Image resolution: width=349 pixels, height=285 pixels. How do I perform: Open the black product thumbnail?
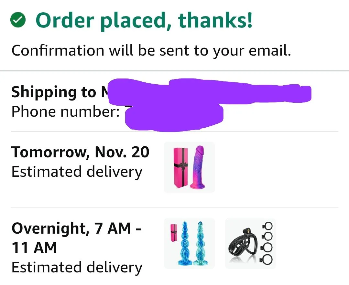(250, 244)
